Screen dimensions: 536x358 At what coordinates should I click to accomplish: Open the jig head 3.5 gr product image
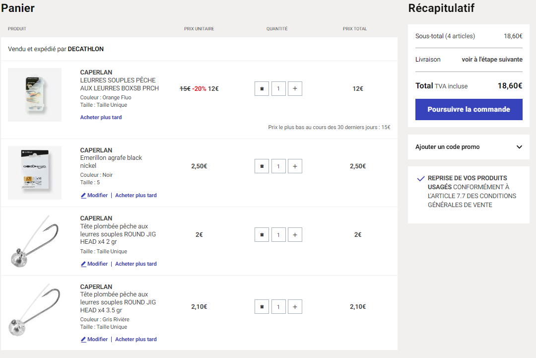[35, 310]
